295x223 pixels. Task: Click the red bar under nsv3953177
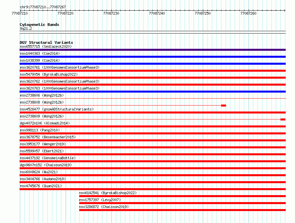pyautogui.click(x=152, y=147)
